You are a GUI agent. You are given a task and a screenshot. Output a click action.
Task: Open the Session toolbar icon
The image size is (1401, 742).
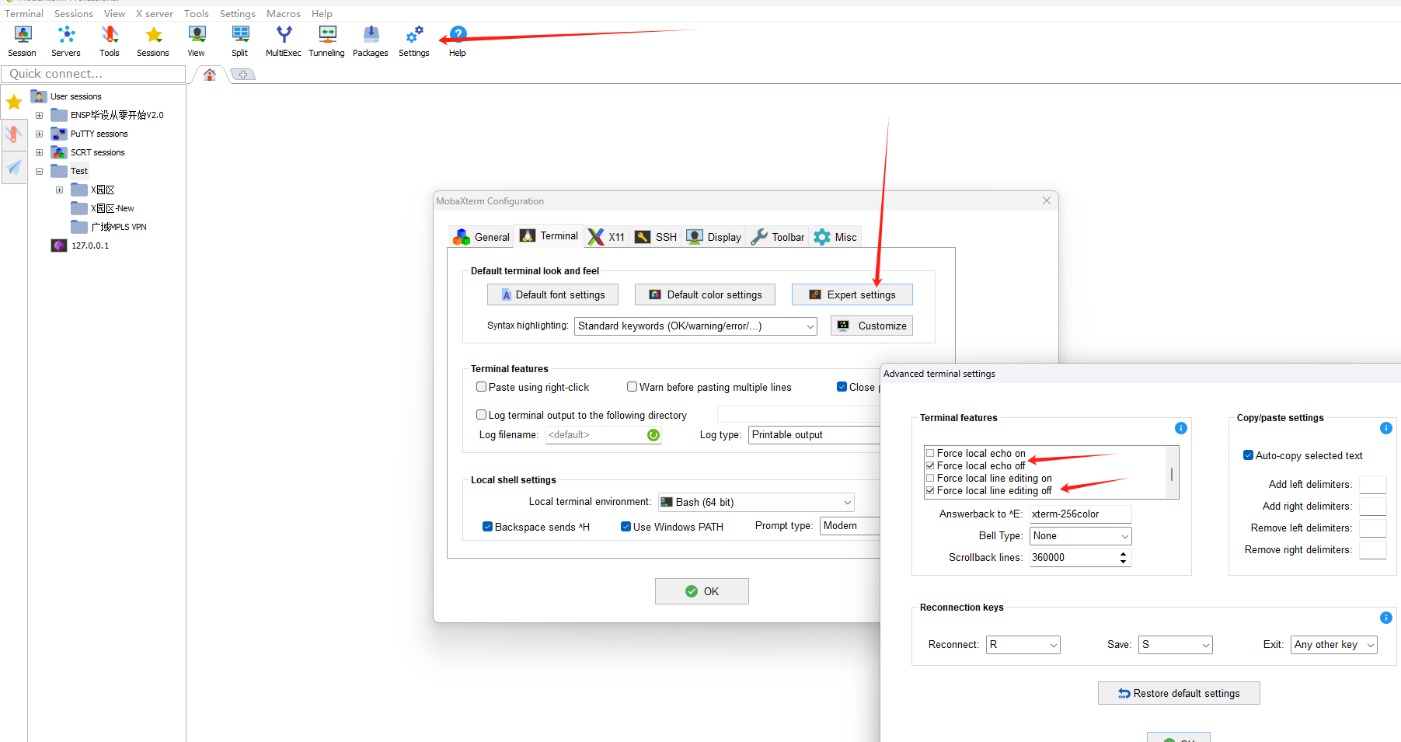[x=23, y=41]
